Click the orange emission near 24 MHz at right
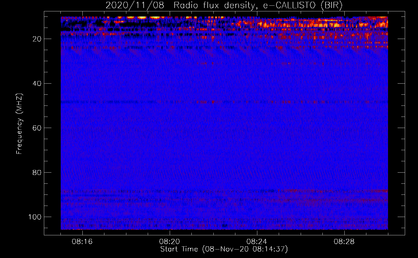The height and width of the screenshot is (258, 418). point(362,47)
